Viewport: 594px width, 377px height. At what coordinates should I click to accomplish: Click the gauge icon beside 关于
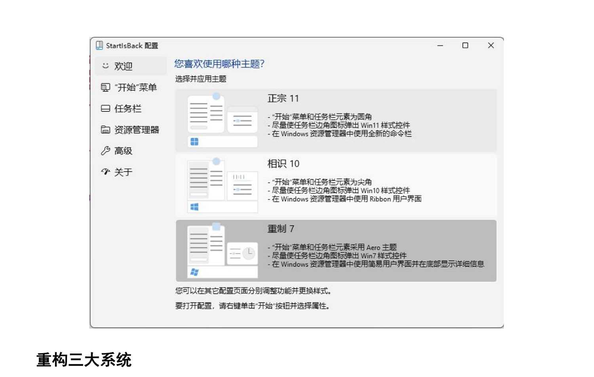point(105,172)
